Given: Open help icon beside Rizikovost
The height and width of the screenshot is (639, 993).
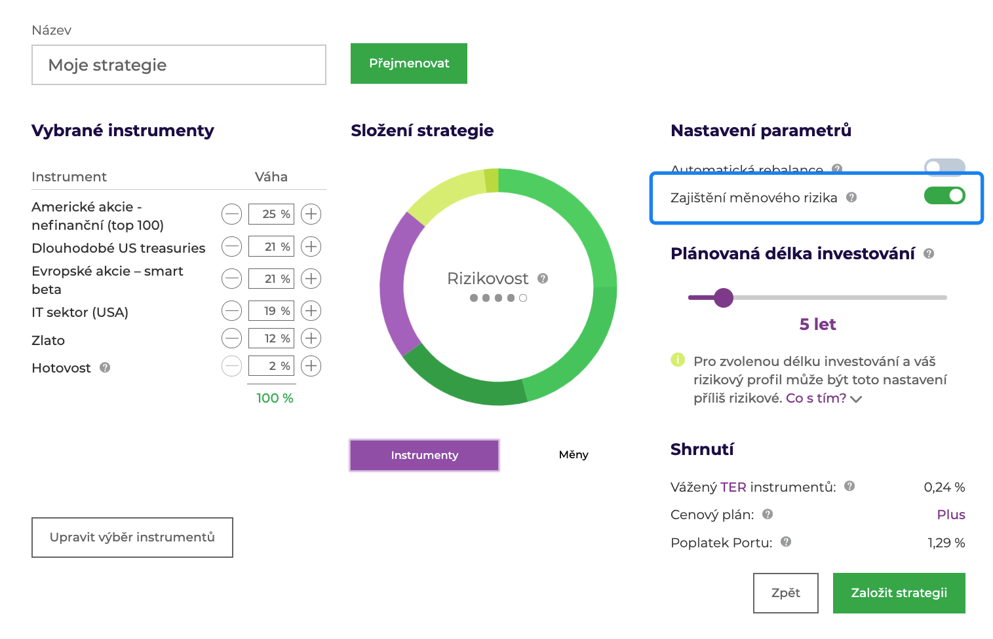Looking at the screenshot, I should [543, 278].
